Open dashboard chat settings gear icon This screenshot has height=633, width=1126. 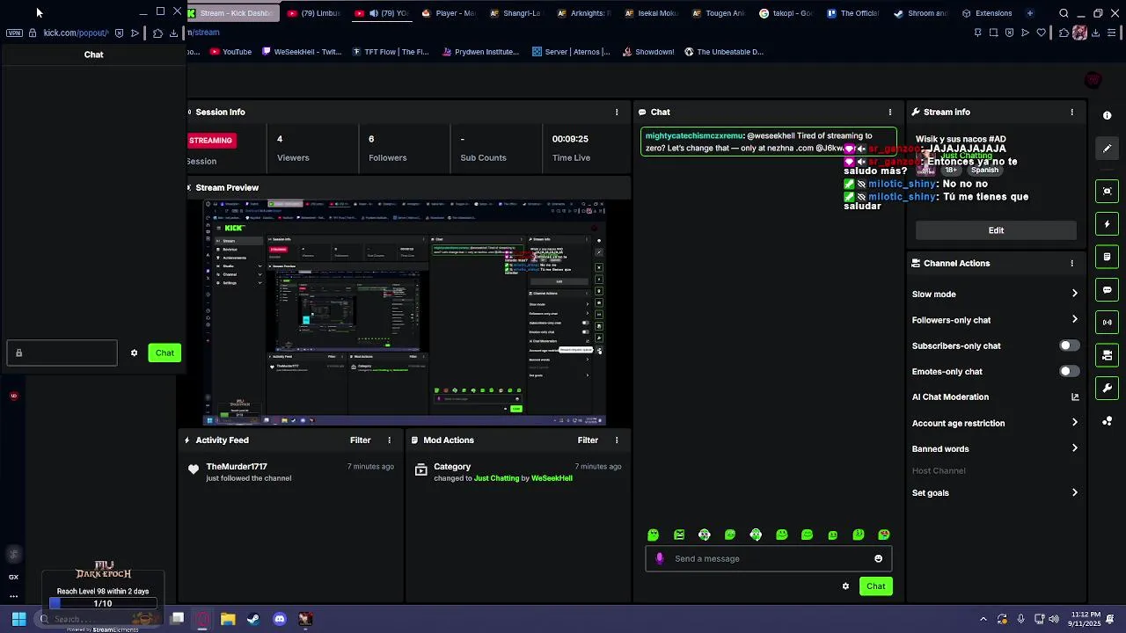pos(845,586)
